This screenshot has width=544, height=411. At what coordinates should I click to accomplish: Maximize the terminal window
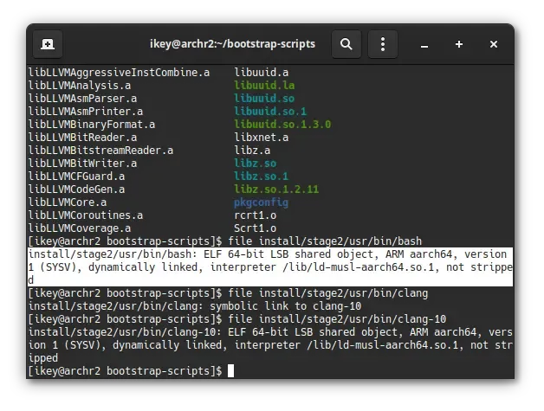tap(458, 44)
